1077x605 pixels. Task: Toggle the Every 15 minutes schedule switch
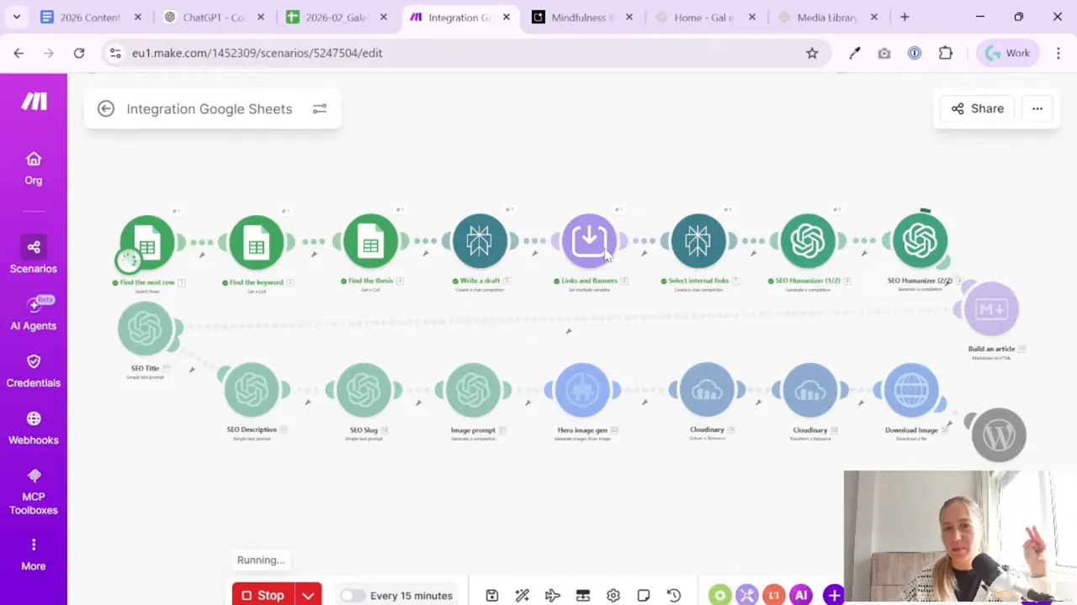point(353,595)
